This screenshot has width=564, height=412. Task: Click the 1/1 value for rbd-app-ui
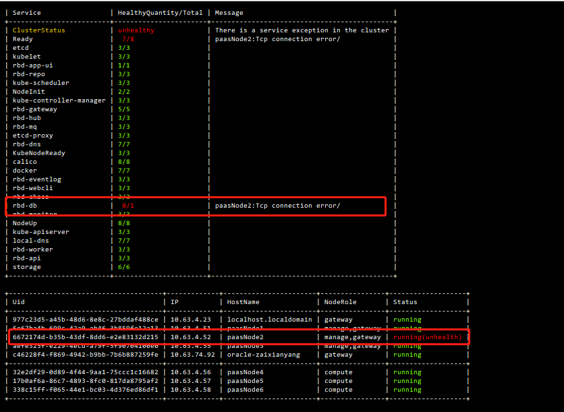[x=123, y=65]
